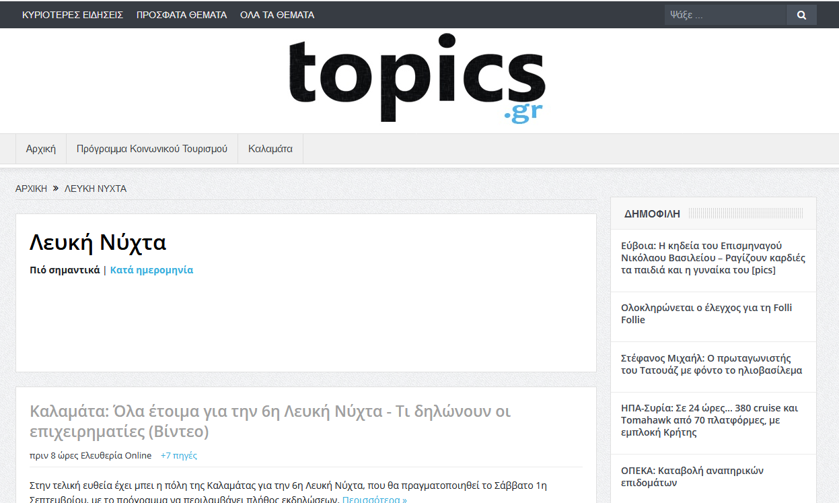The height and width of the screenshot is (503, 839).
Task: Click ΑΡΧΙΚΗ breadcrumb link
Action: (x=32, y=189)
